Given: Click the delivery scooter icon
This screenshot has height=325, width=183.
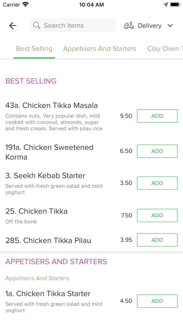Looking at the screenshot, I should pos(128,25).
